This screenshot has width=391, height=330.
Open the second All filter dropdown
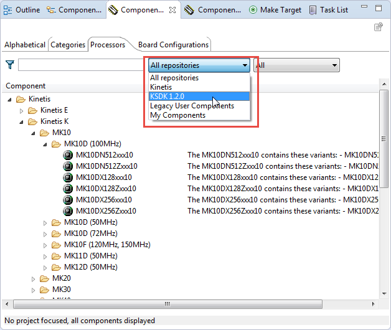(x=297, y=65)
